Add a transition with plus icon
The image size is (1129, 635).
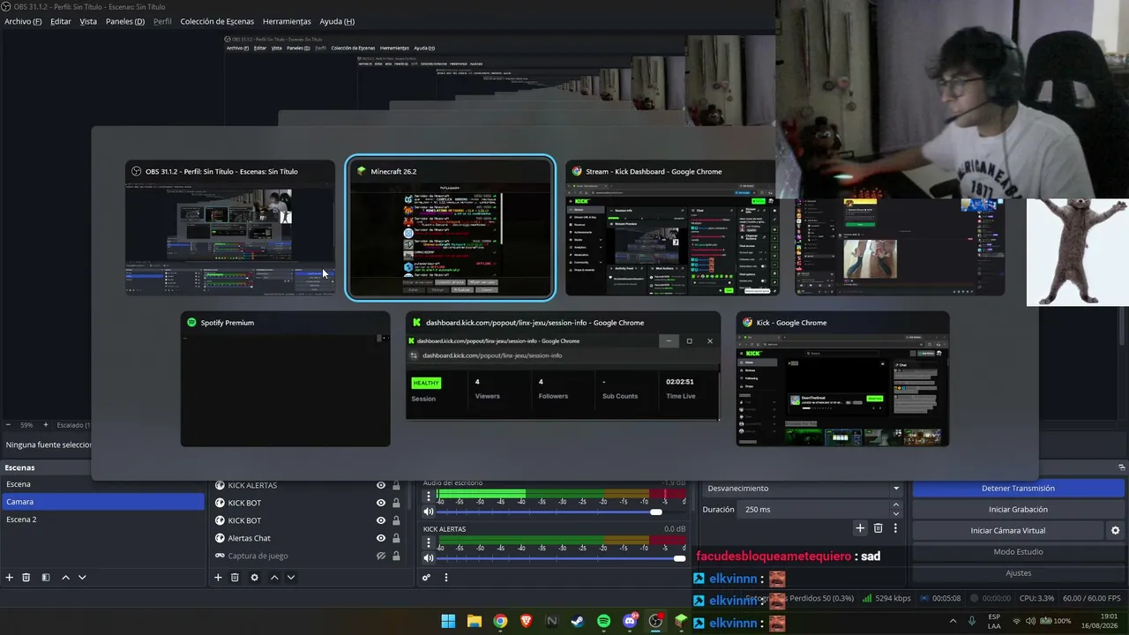pyautogui.click(x=860, y=528)
